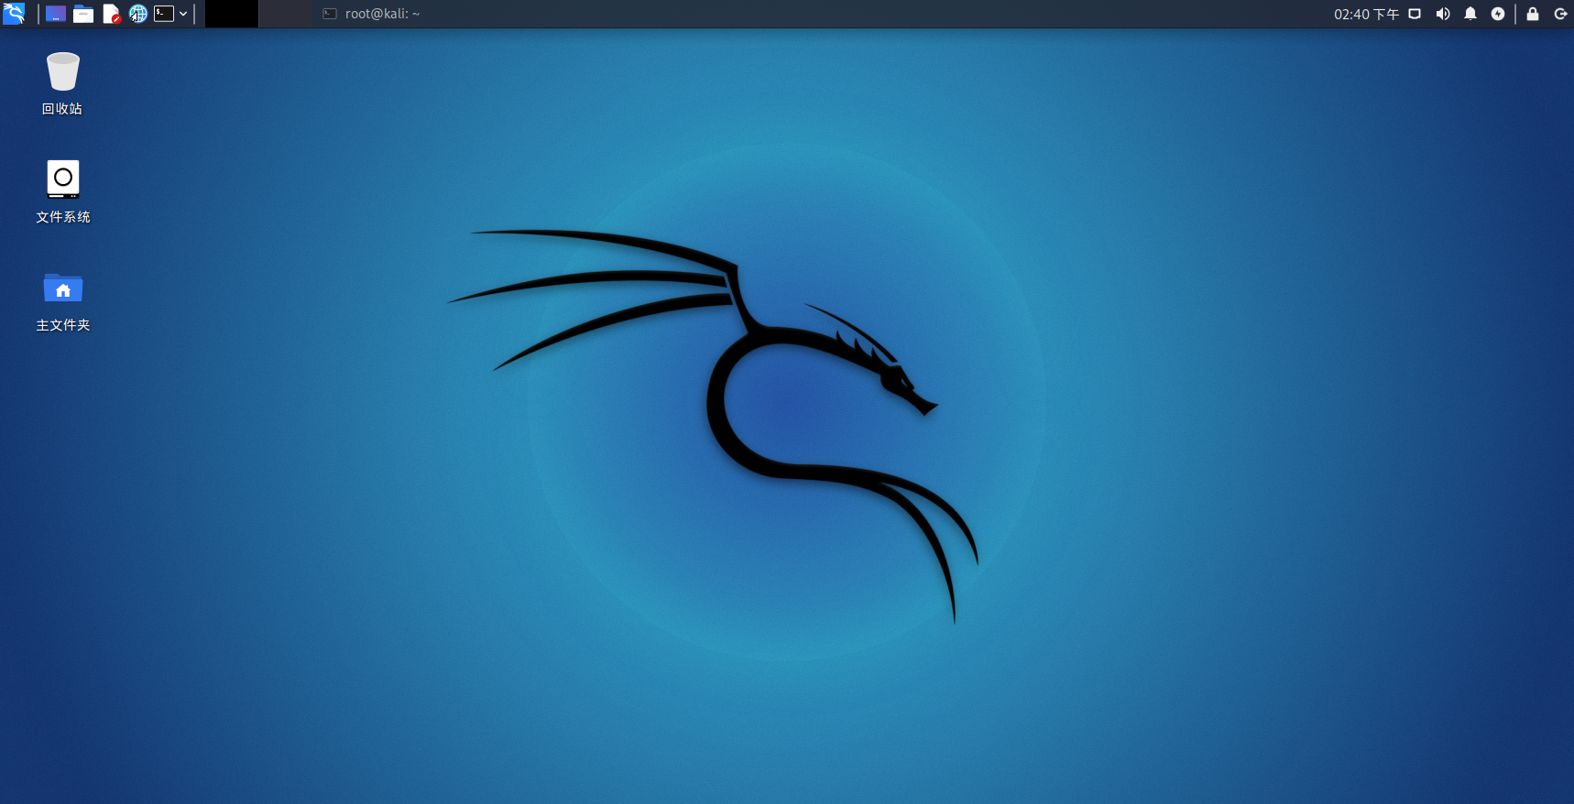This screenshot has width=1574, height=804.
Task: Click the Show Desktop panel icon
Action: (56, 14)
